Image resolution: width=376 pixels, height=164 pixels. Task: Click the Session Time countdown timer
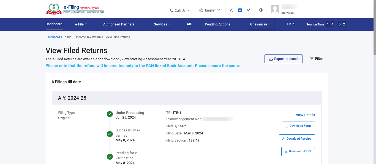coord(336,24)
